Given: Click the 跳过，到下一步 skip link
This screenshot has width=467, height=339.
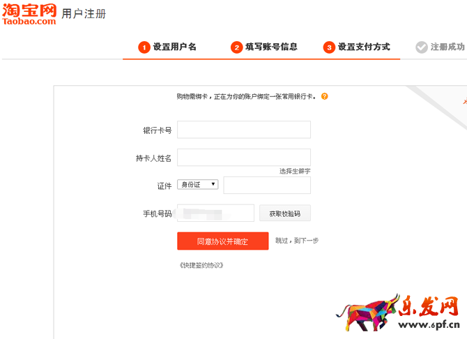Looking at the screenshot, I should 297,241.
